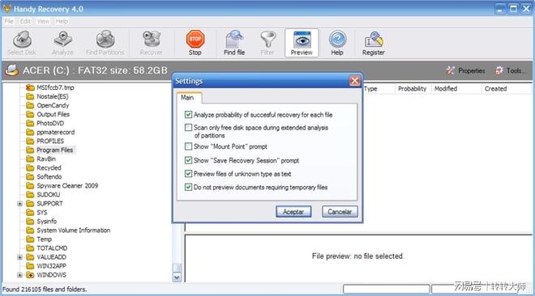Viewport: 535px width, 296px height.
Task: Toggle do not preview temporary files checkbox
Action: [188, 187]
